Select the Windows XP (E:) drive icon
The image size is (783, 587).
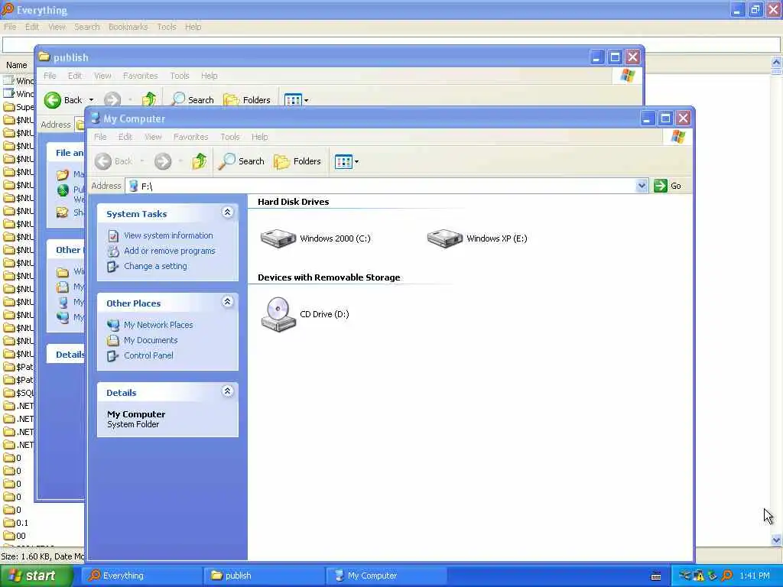[444, 238]
